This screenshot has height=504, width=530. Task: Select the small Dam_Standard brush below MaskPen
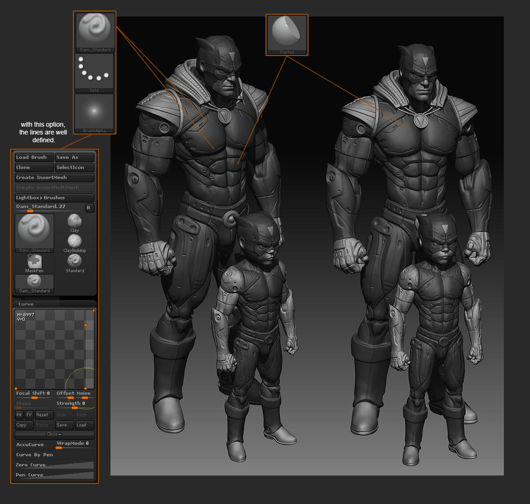tap(34, 284)
